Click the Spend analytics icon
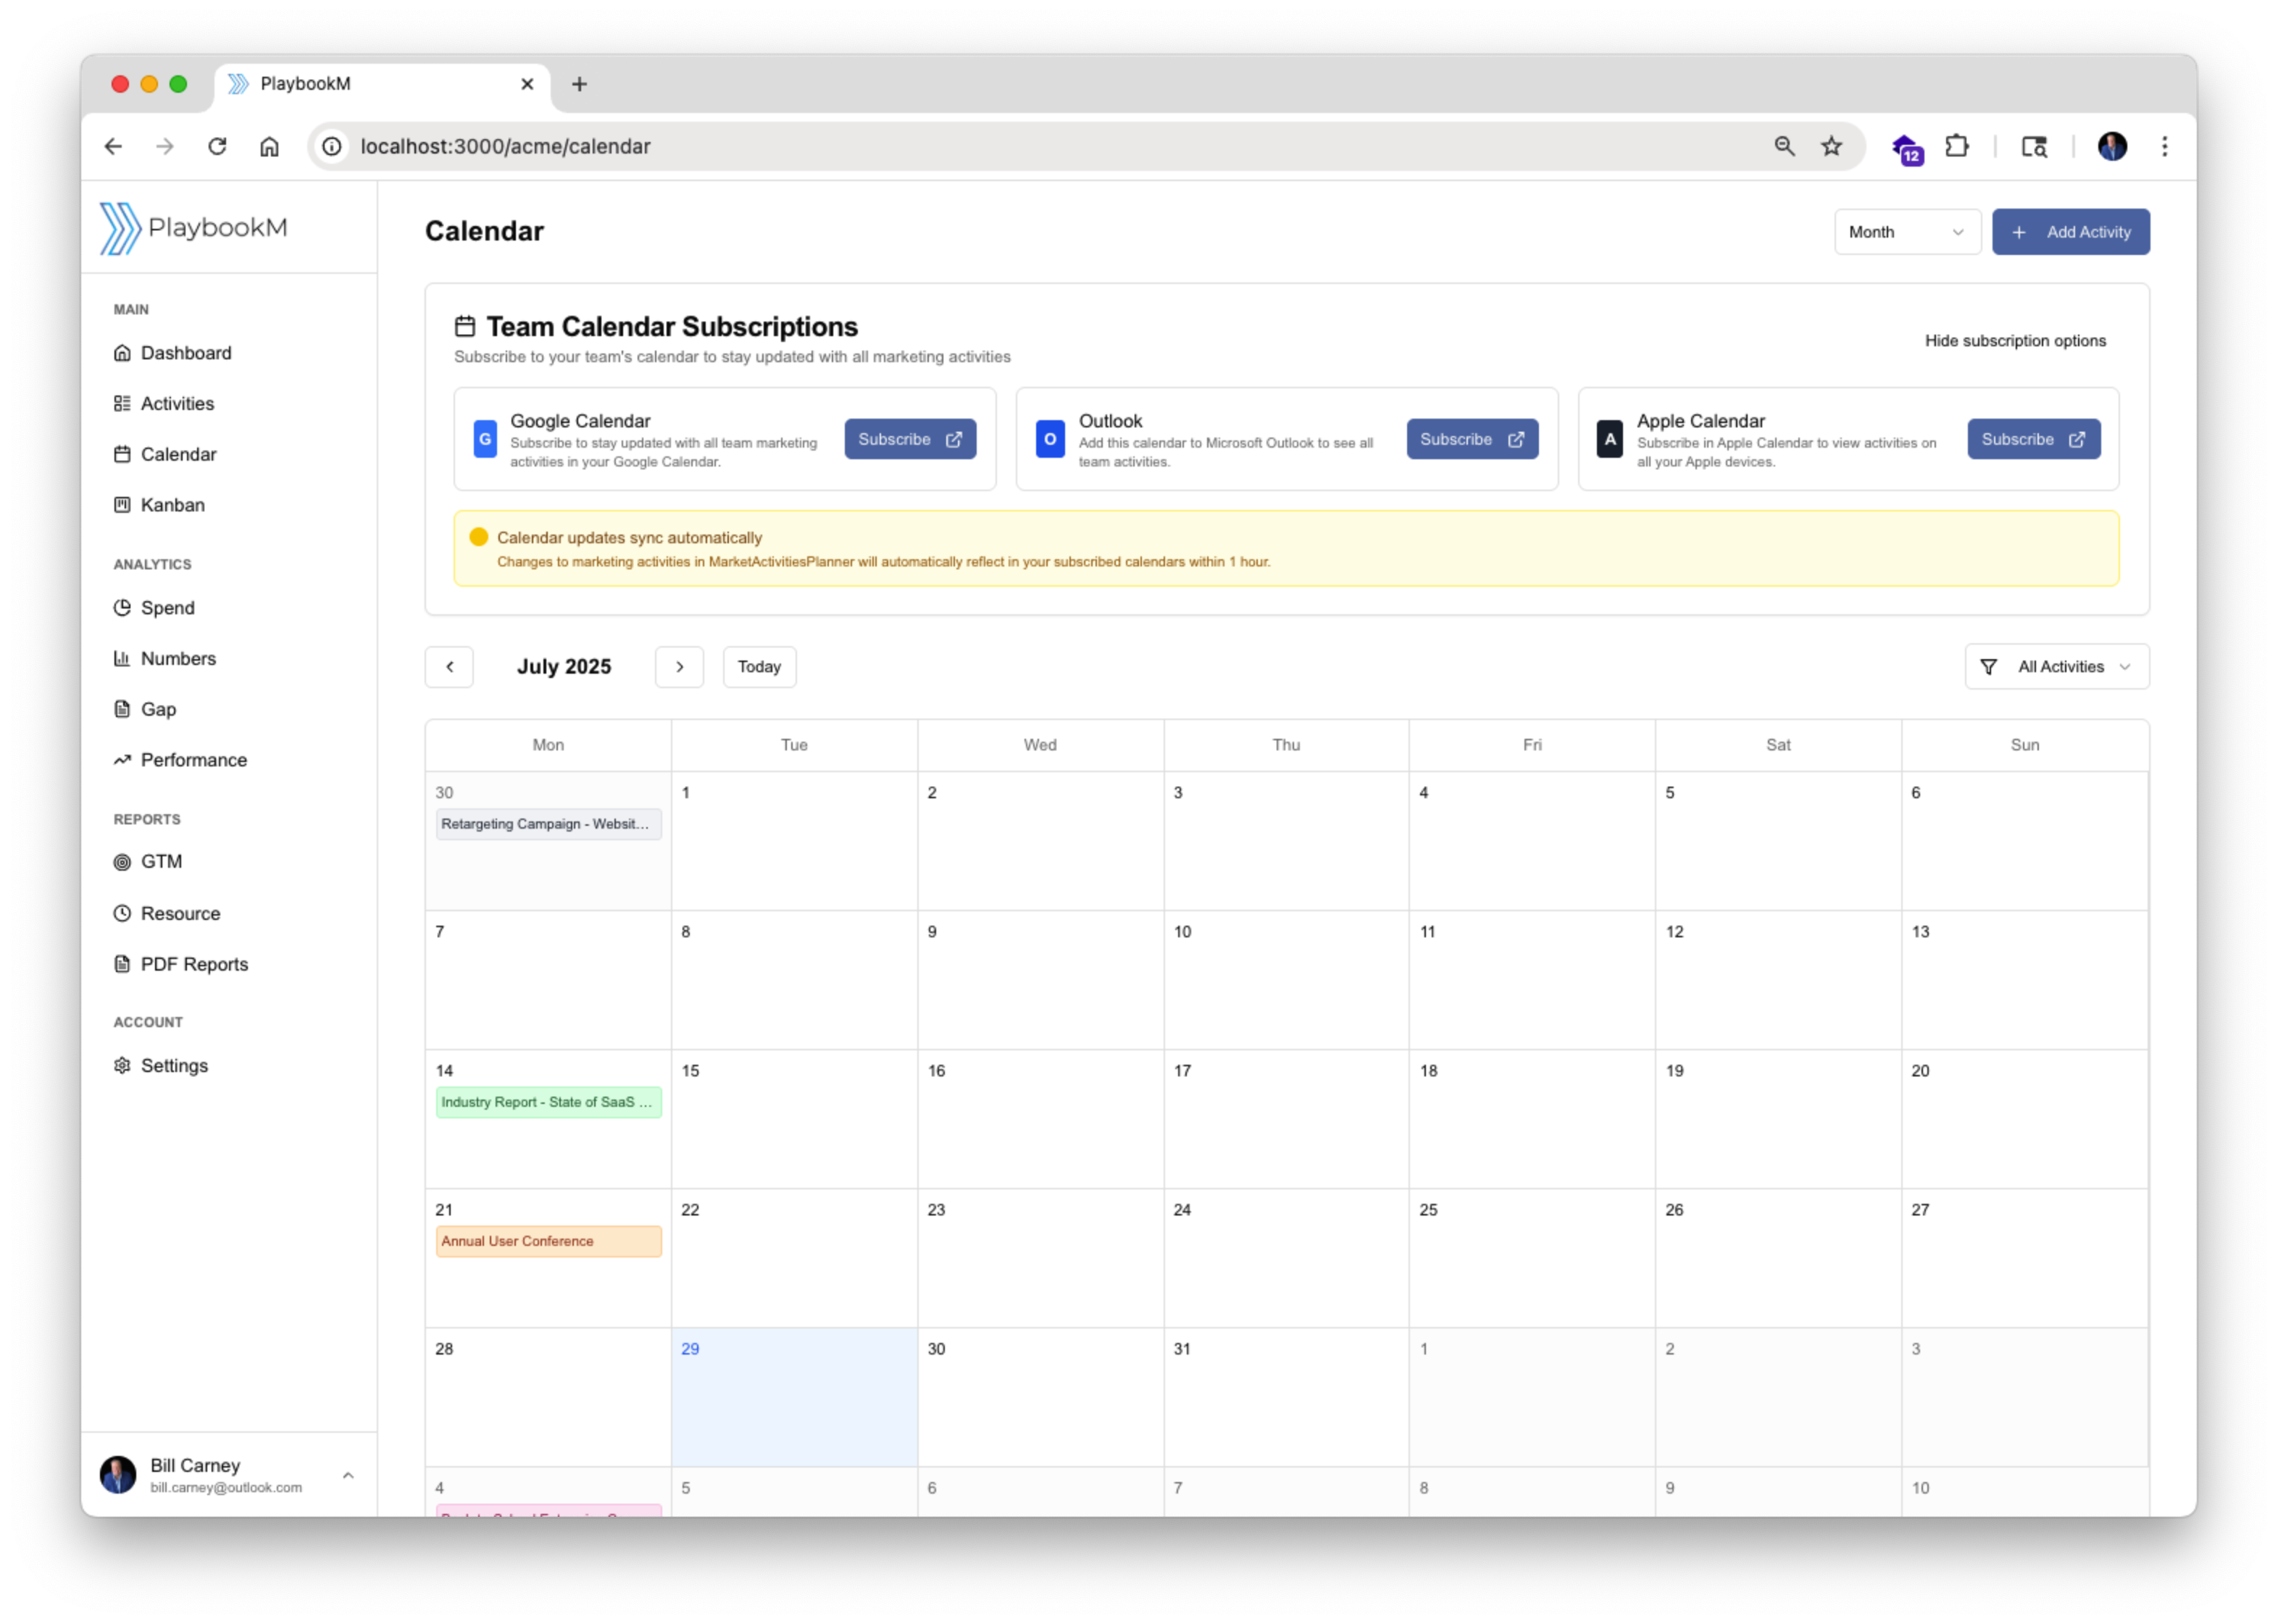 [x=123, y=608]
